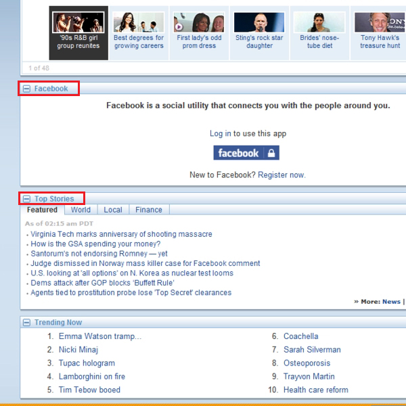406x406 pixels.
Task: Click the Facebook module title
Action: click(51, 89)
